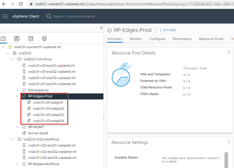This screenshot has height=168, width=234.
Task: Open the ACTIONS menu for RP-Edges-Prod
Action: [x=168, y=30]
